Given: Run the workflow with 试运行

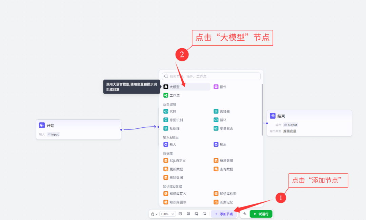Looking at the screenshot, I should pyautogui.click(x=261, y=214).
